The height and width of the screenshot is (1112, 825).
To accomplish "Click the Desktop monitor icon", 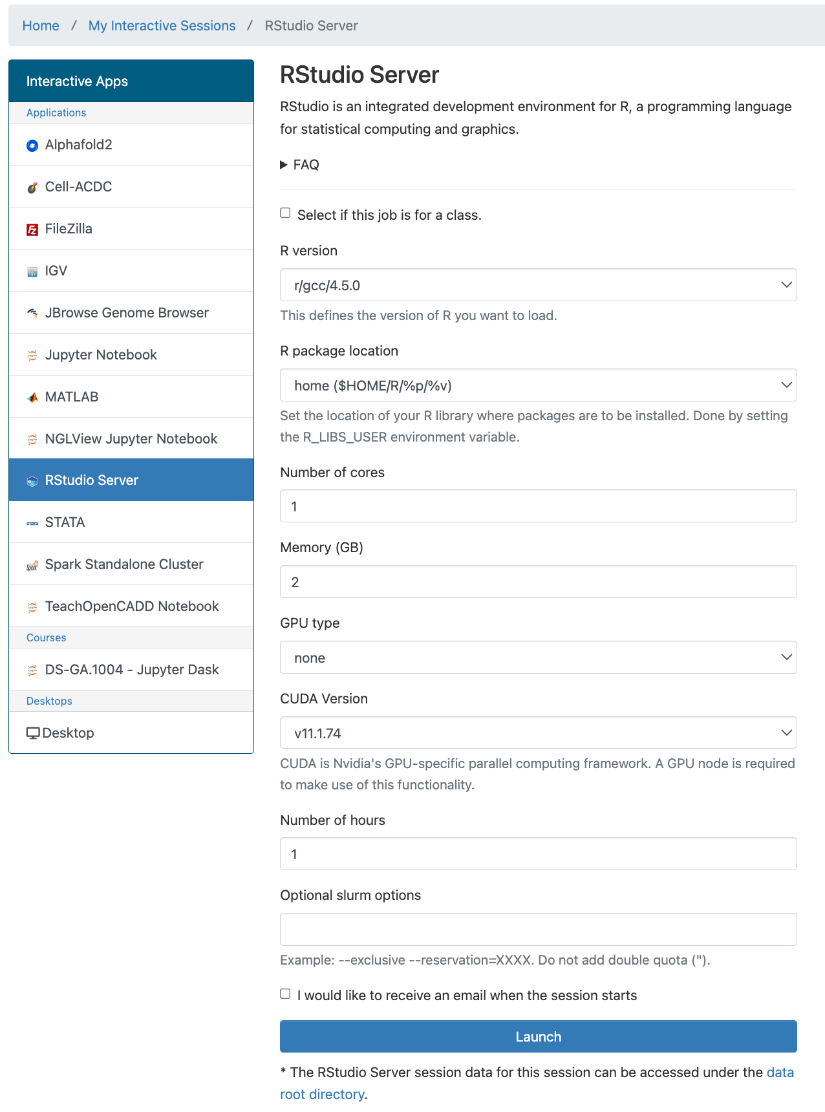I will point(33,733).
